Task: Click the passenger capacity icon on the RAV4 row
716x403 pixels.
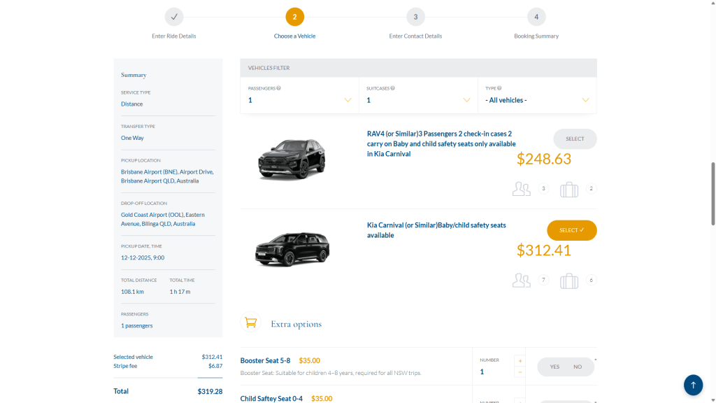Action: pos(521,188)
